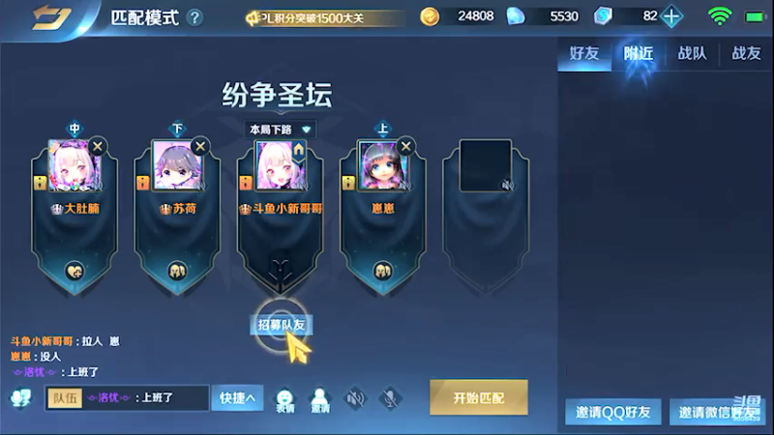Click the relationship icon under 崽崽 card
This screenshot has height=435, width=774.
(382, 271)
